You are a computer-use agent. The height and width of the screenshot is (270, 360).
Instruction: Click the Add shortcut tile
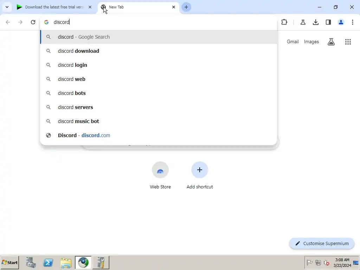pos(200,175)
